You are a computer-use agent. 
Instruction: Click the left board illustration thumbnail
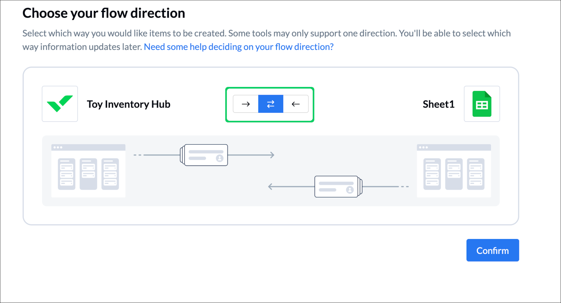pos(89,171)
